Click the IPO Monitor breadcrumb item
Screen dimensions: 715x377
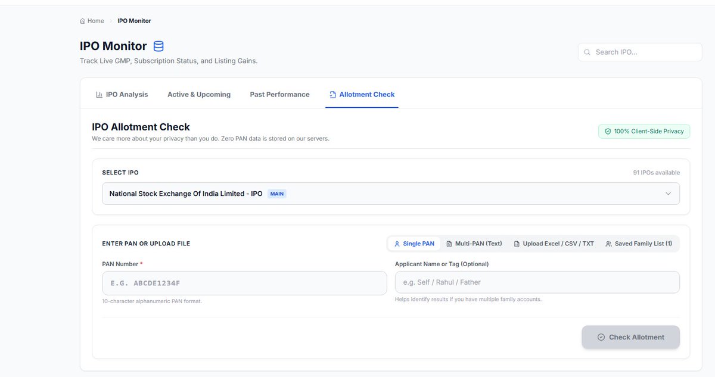pos(134,21)
